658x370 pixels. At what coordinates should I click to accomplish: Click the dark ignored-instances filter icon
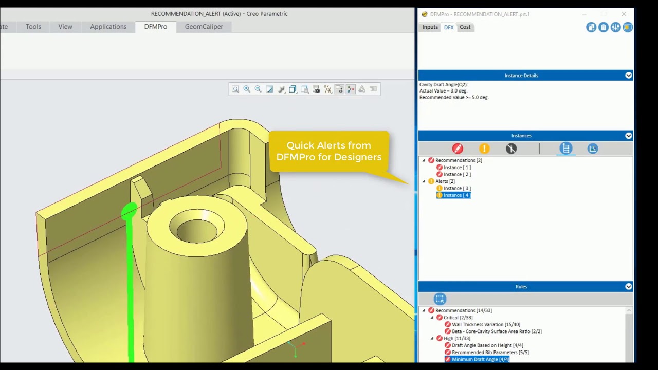pos(511,149)
